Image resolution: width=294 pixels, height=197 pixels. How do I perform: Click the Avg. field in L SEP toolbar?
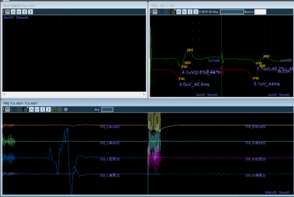[232, 12]
